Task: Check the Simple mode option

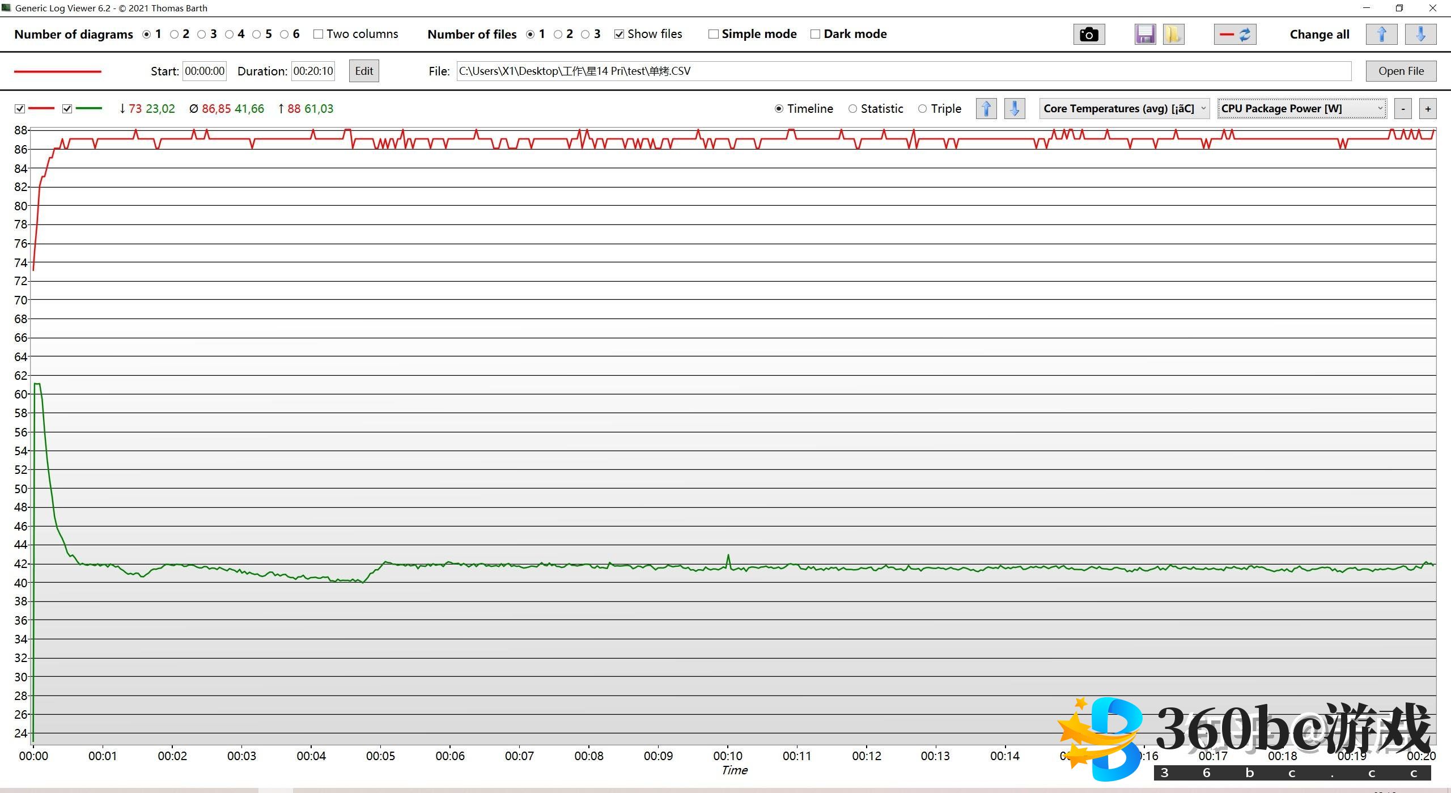Action: click(714, 35)
